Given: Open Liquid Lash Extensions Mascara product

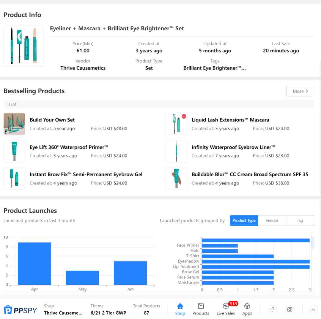Looking at the screenshot, I should (230, 120).
